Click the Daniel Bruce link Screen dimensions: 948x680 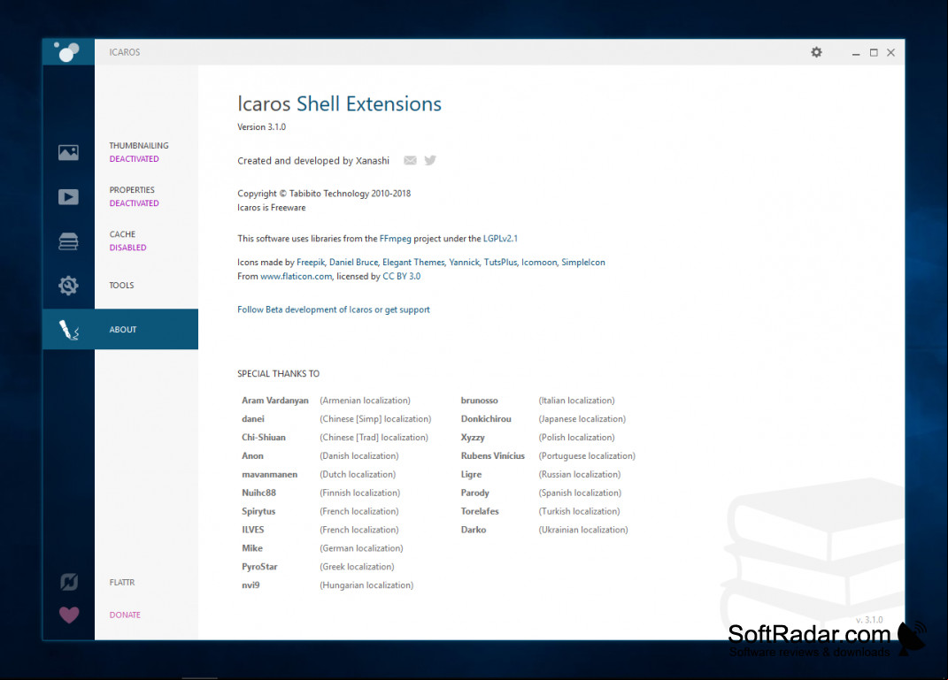coord(354,262)
